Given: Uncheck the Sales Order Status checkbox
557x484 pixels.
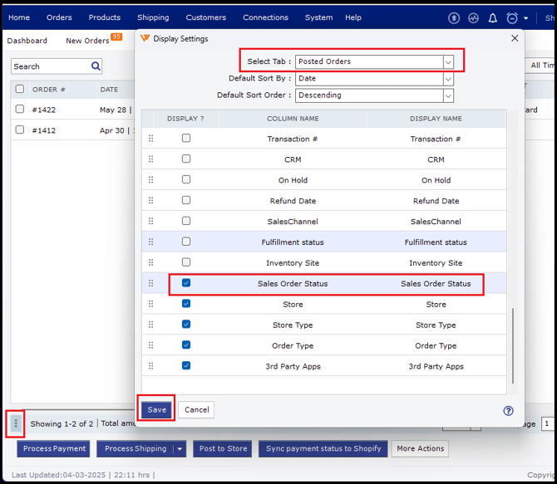Looking at the screenshot, I should [186, 283].
